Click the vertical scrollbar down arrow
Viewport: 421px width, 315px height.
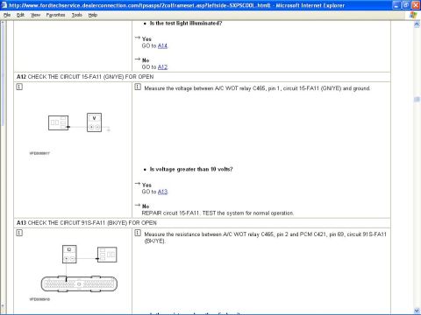417,311
